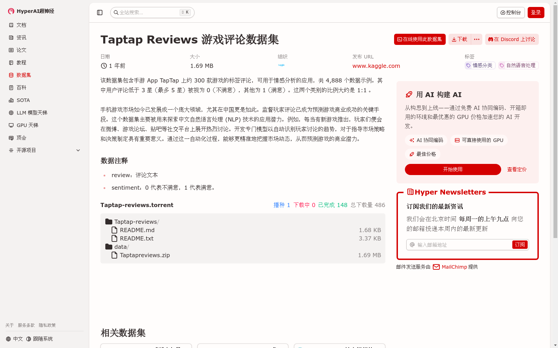Image resolution: width=558 pixels, height=348 pixels.
Task: Open the LLM 模型天梯 page
Action: 32,112
